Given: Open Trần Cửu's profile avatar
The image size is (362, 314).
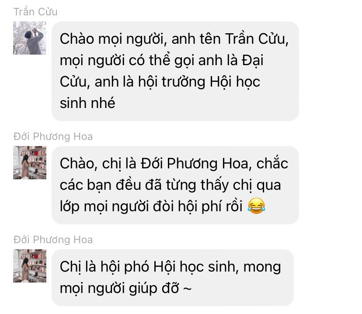Looking at the screenshot, I should [x=30, y=38].
